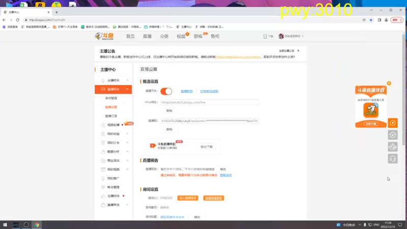Collapse the highlighted 直播相关 section chevron
407x229 pixels.
coord(127,89)
